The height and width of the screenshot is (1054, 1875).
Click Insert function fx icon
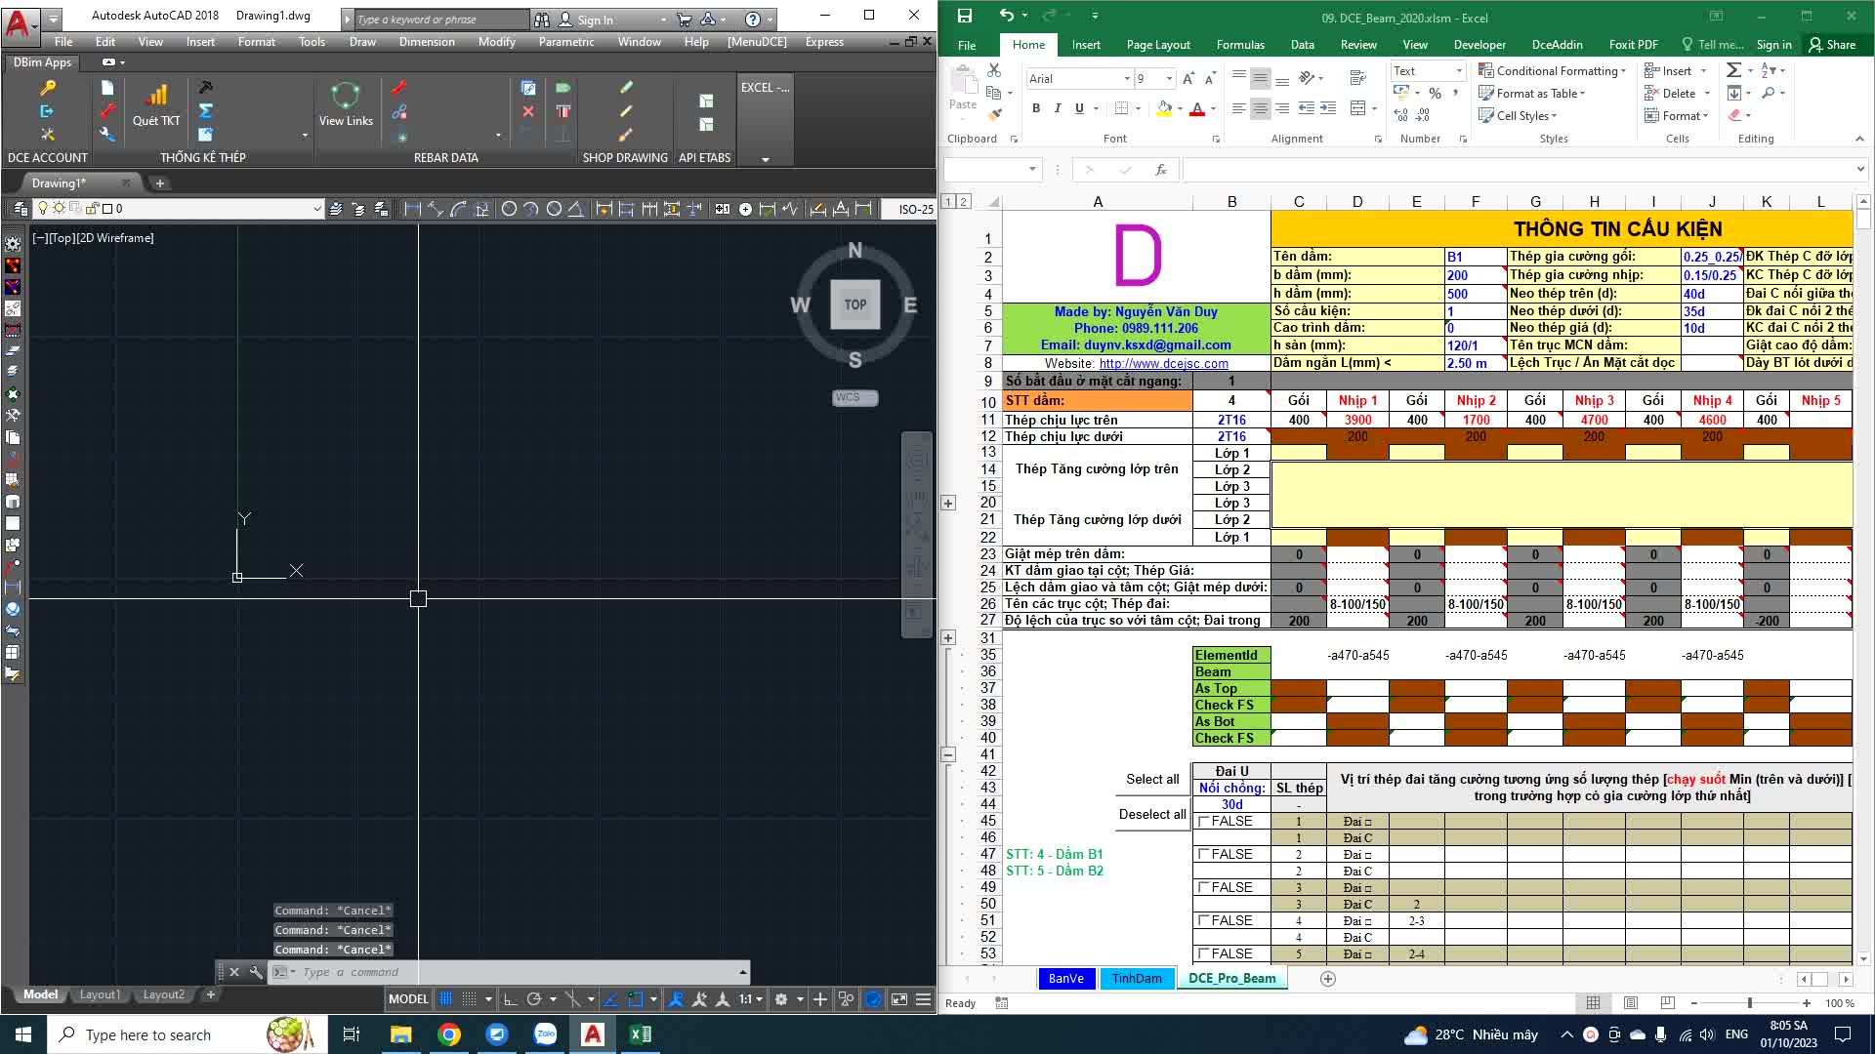tap(1161, 170)
